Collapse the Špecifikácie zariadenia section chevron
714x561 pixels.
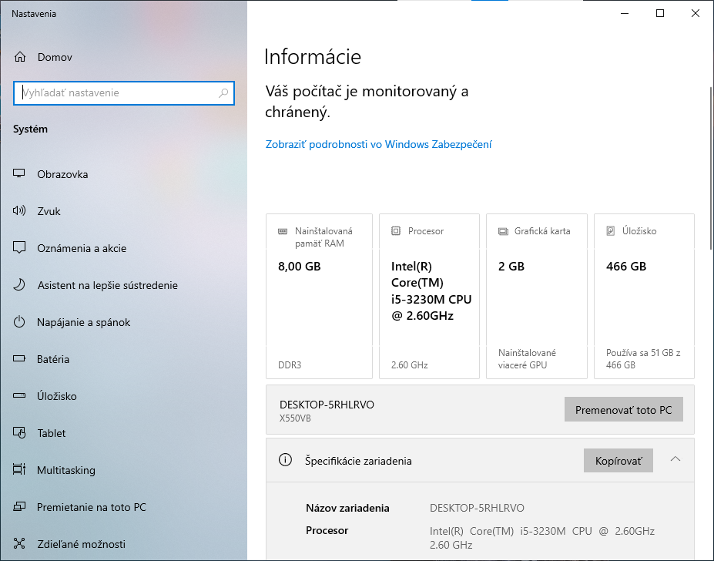click(675, 459)
